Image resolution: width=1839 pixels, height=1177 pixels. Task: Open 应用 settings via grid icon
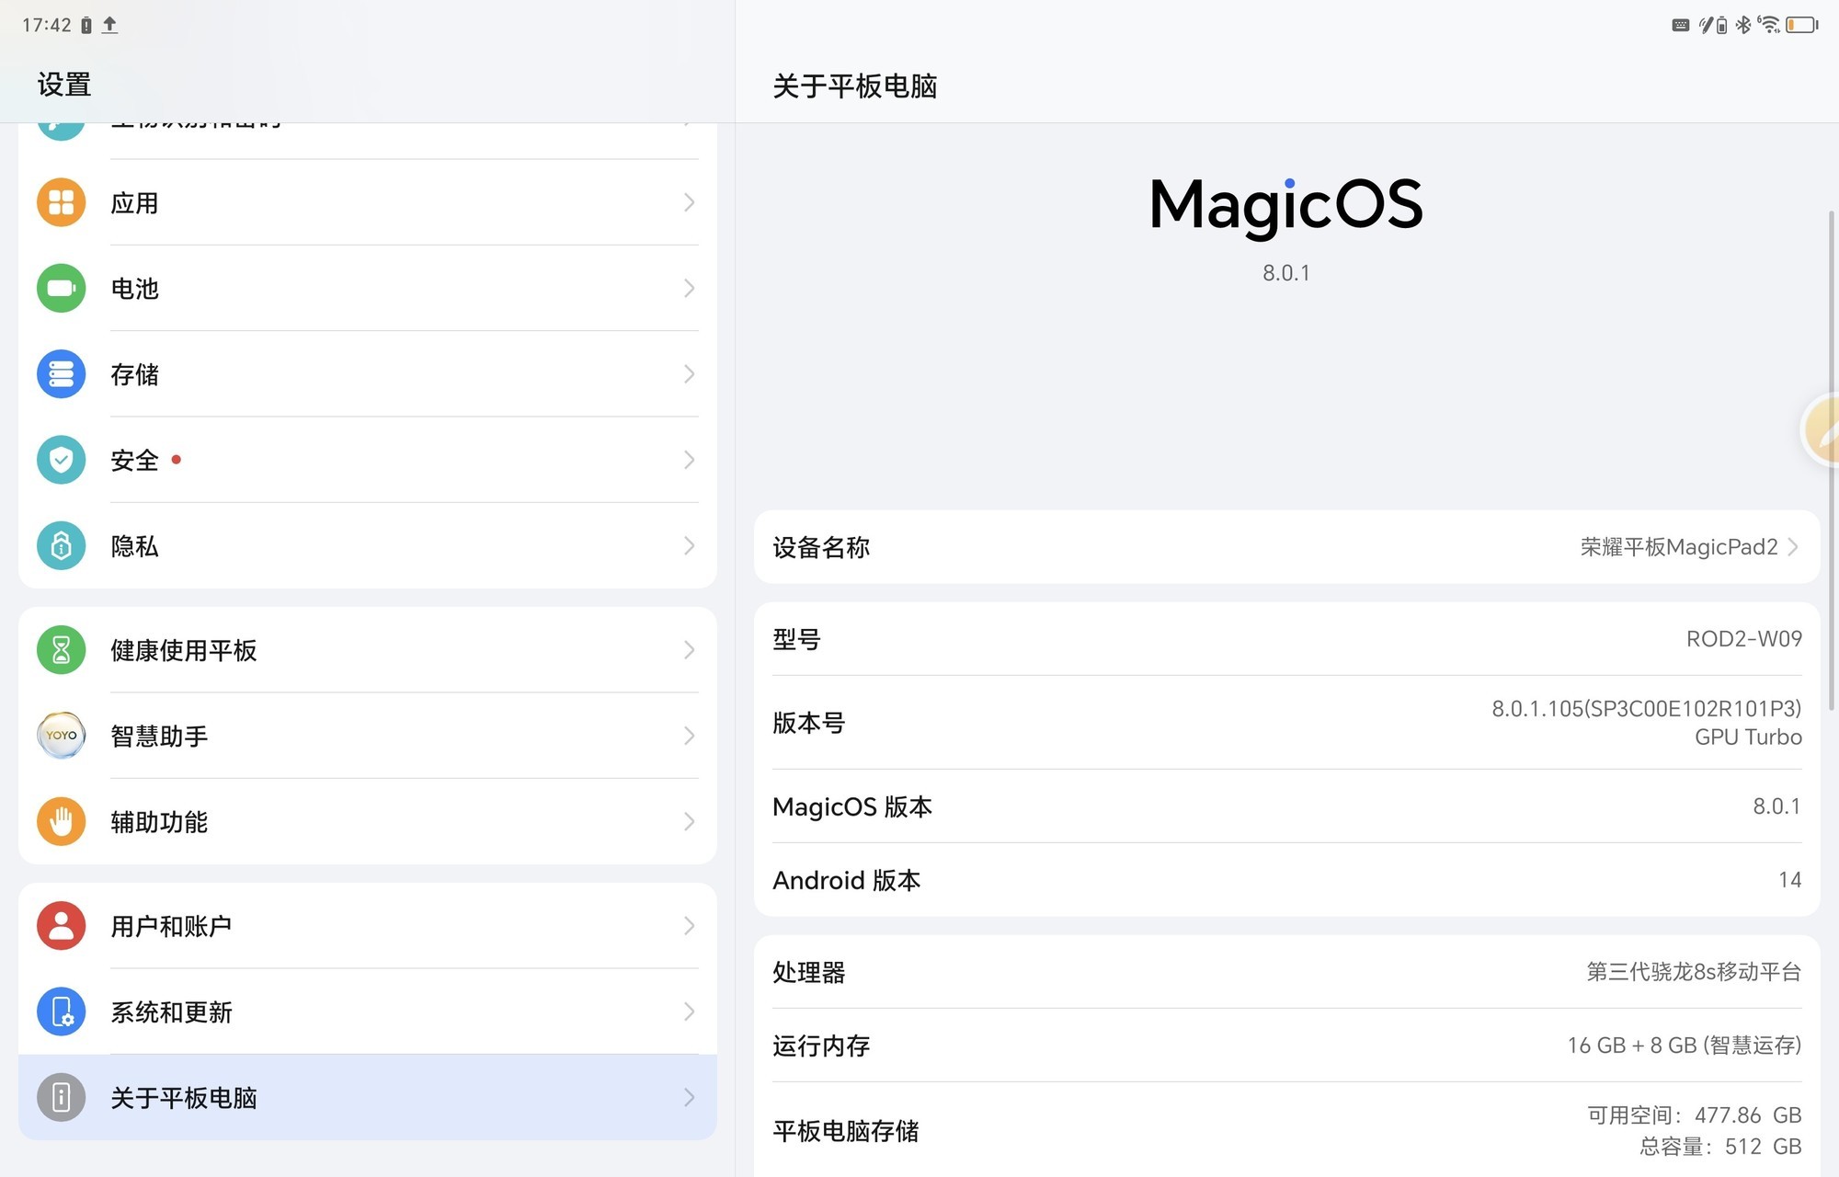[x=60, y=201]
